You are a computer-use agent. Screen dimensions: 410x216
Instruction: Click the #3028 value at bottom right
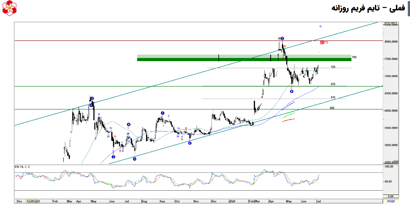pyautogui.click(x=390, y=202)
